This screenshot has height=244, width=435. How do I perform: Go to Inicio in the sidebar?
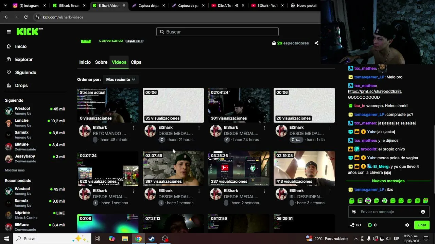(21, 46)
